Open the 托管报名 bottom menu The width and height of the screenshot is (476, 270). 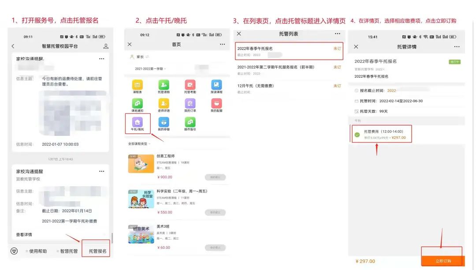tap(97, 251)
